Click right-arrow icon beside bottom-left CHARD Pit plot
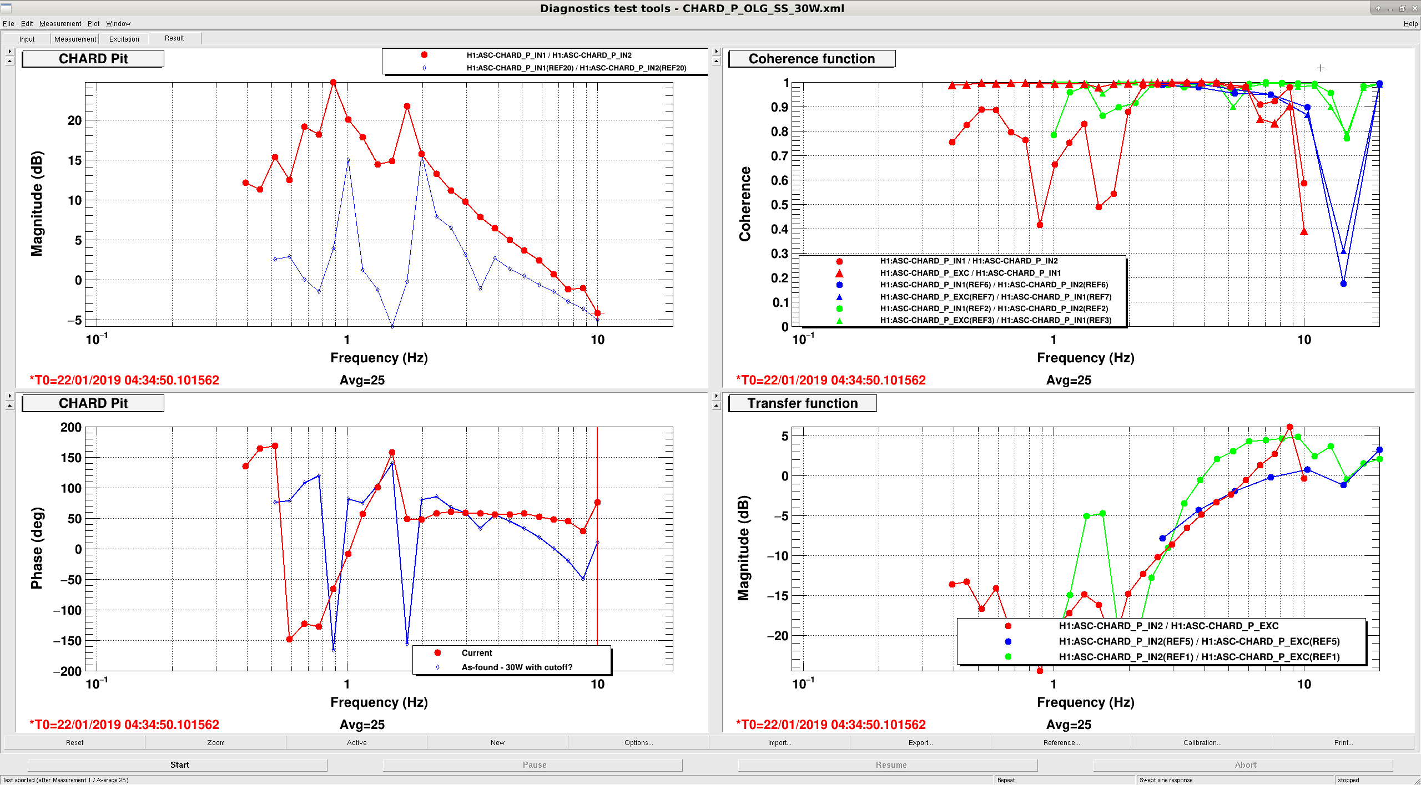The image size is (1421, 785). click(9, 396)
